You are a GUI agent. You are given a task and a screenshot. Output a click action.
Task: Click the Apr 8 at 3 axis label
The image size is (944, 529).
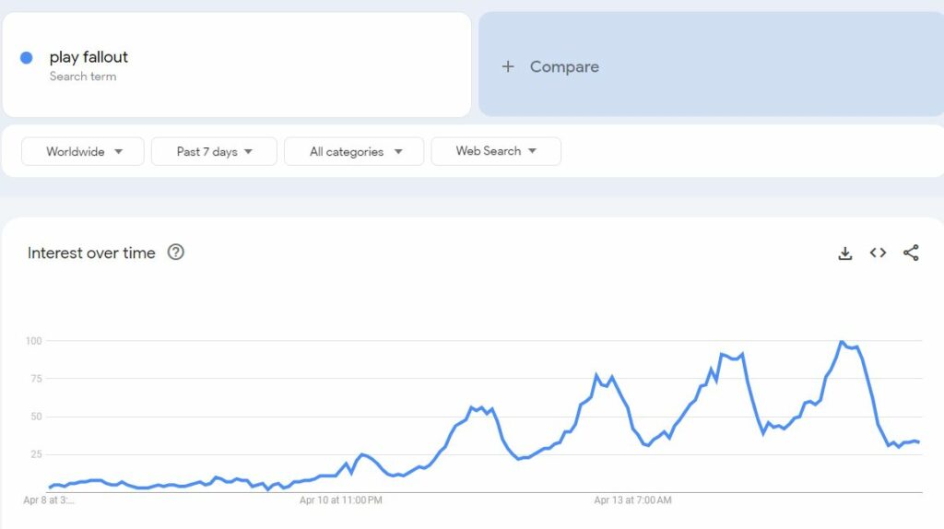click(49, 500)
